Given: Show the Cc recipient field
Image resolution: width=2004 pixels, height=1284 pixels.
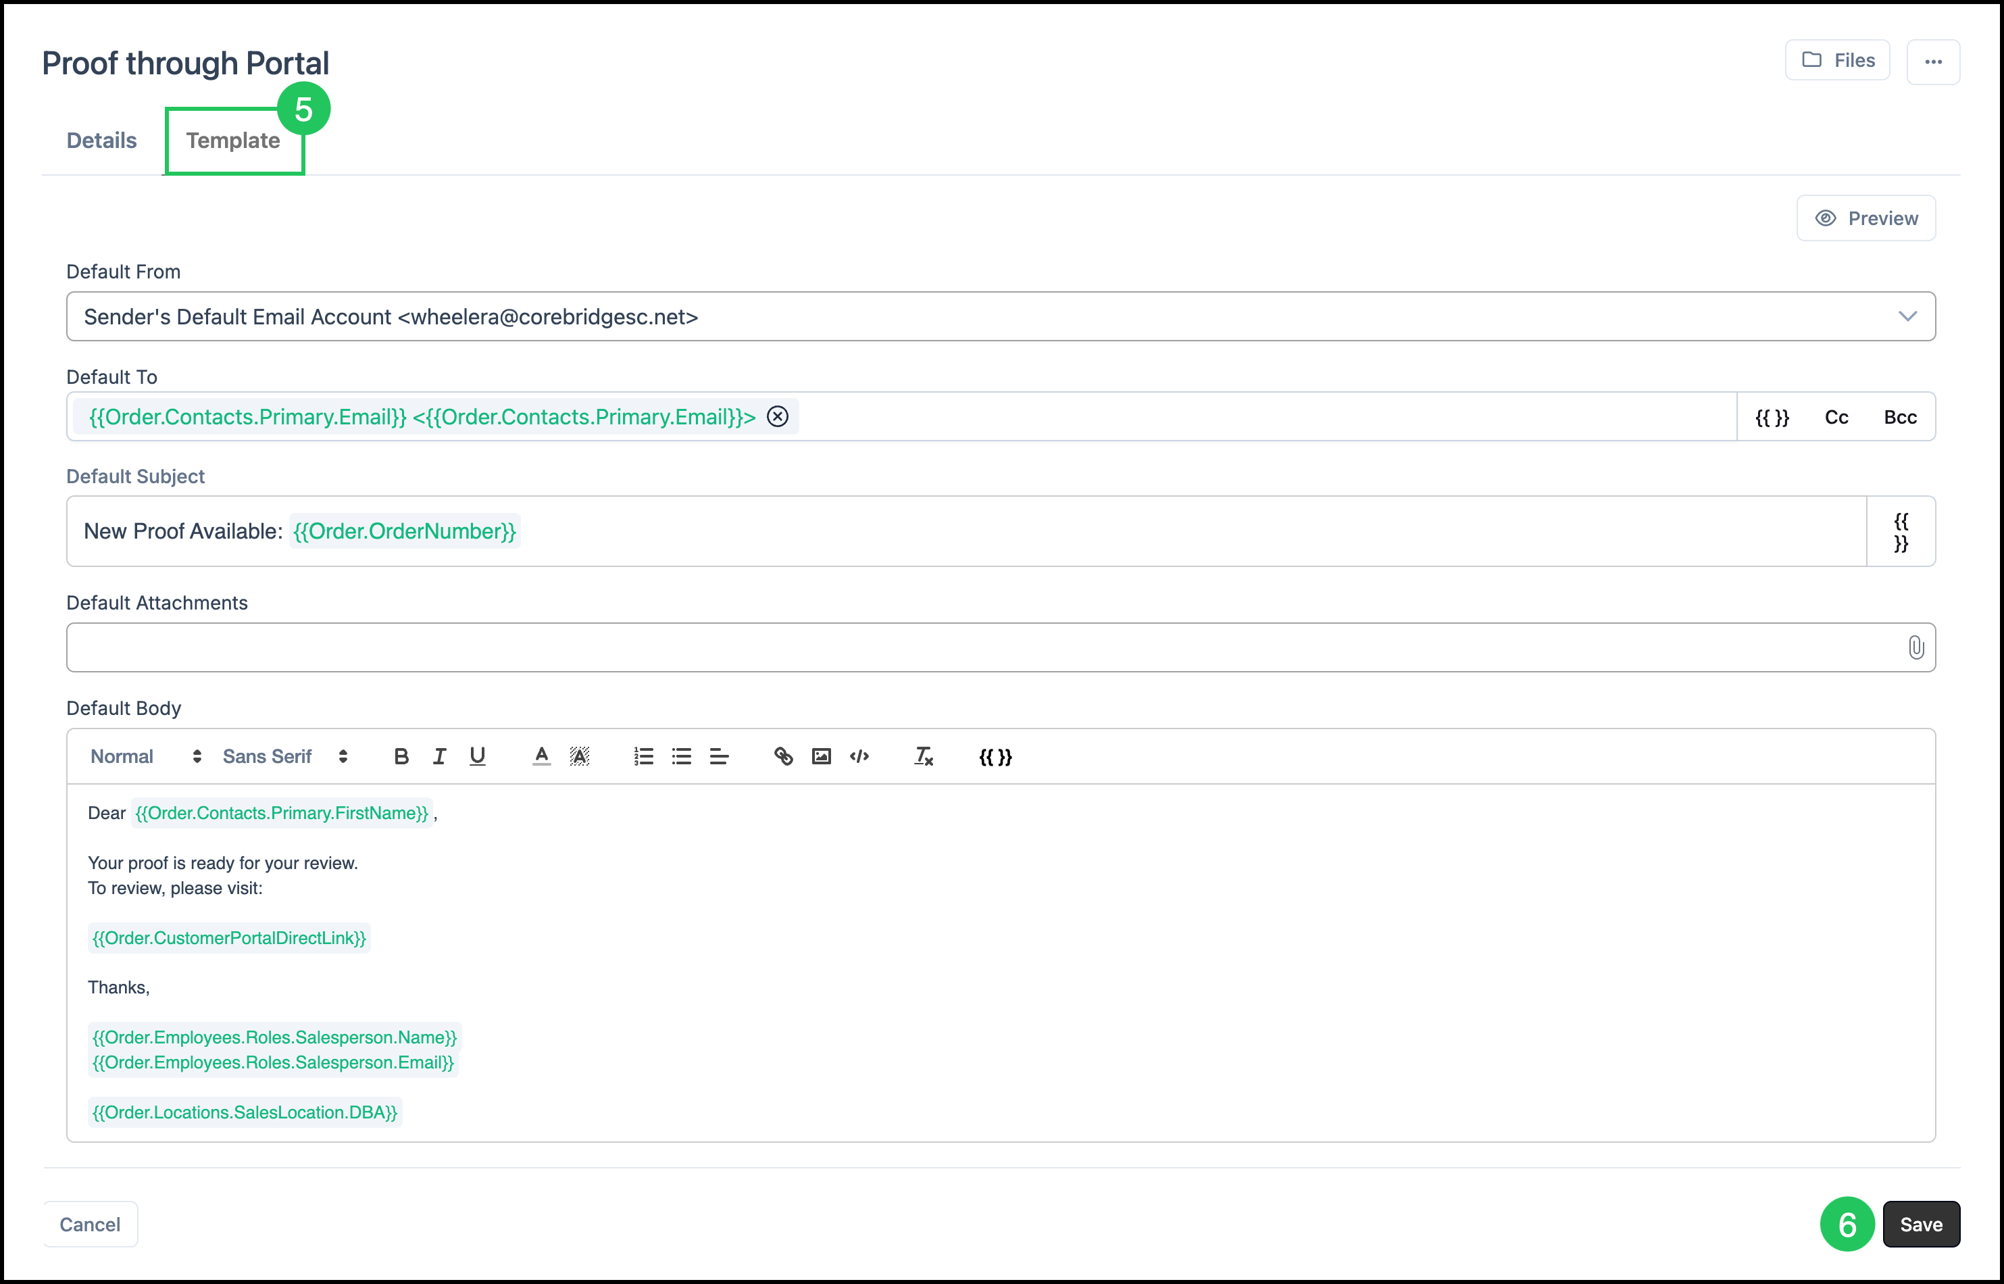Looking at the screenshot, I should click(x=1836, y=417).
